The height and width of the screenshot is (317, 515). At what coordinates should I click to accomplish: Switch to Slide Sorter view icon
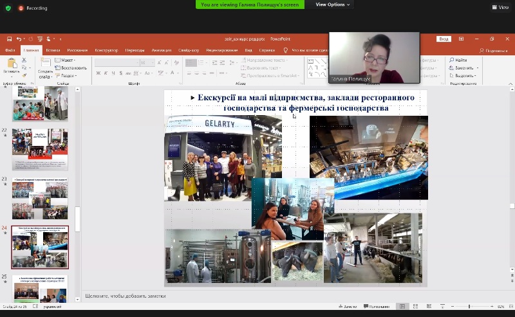click(416, 307)
